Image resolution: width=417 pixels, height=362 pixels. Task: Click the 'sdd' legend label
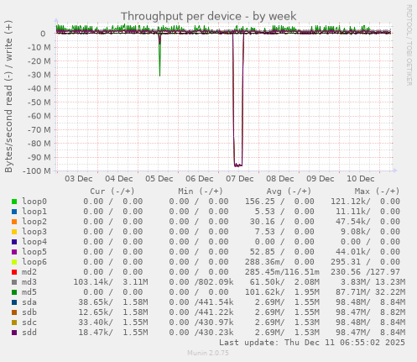(x=29, y=333)
